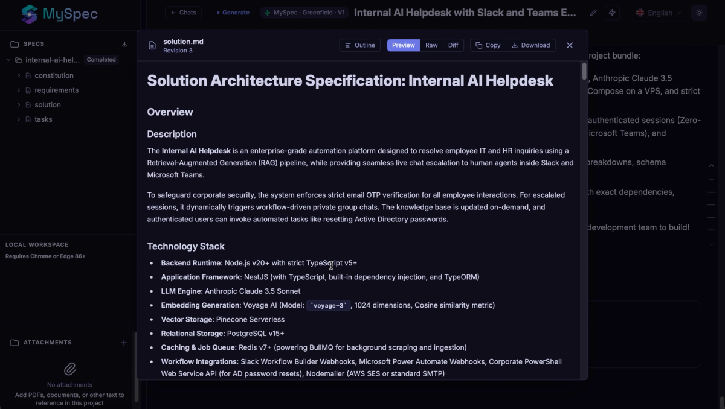The height and width of the screenshot is (409, 725).
Task: Click the Completed status badge
Action: [101, 60]
